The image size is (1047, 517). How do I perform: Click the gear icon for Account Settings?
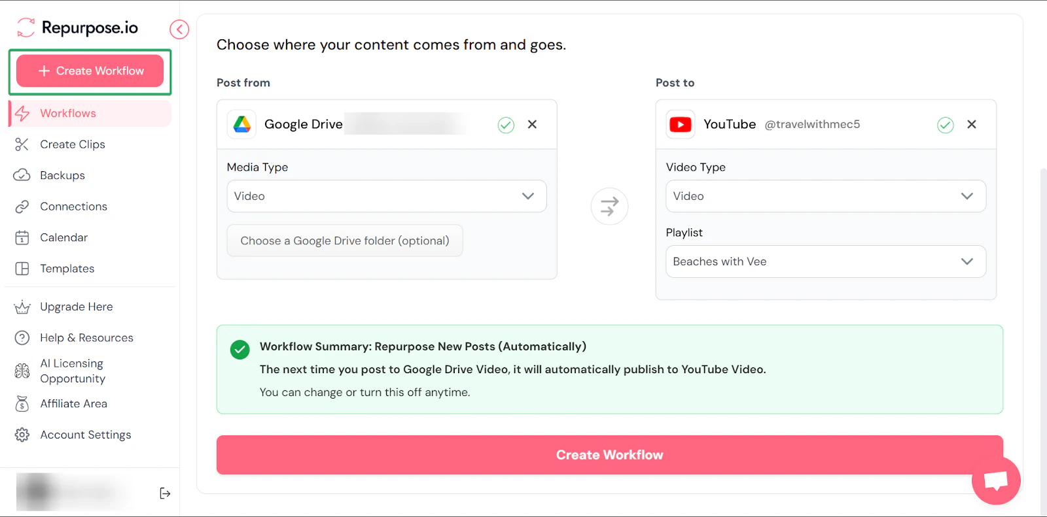pos(22,435)
